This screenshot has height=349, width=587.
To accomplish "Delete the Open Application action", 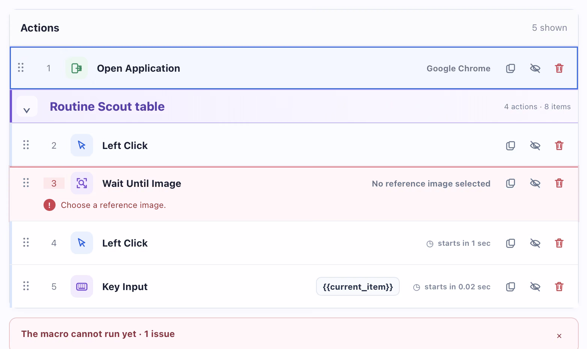I will click(x=559, y=68).
